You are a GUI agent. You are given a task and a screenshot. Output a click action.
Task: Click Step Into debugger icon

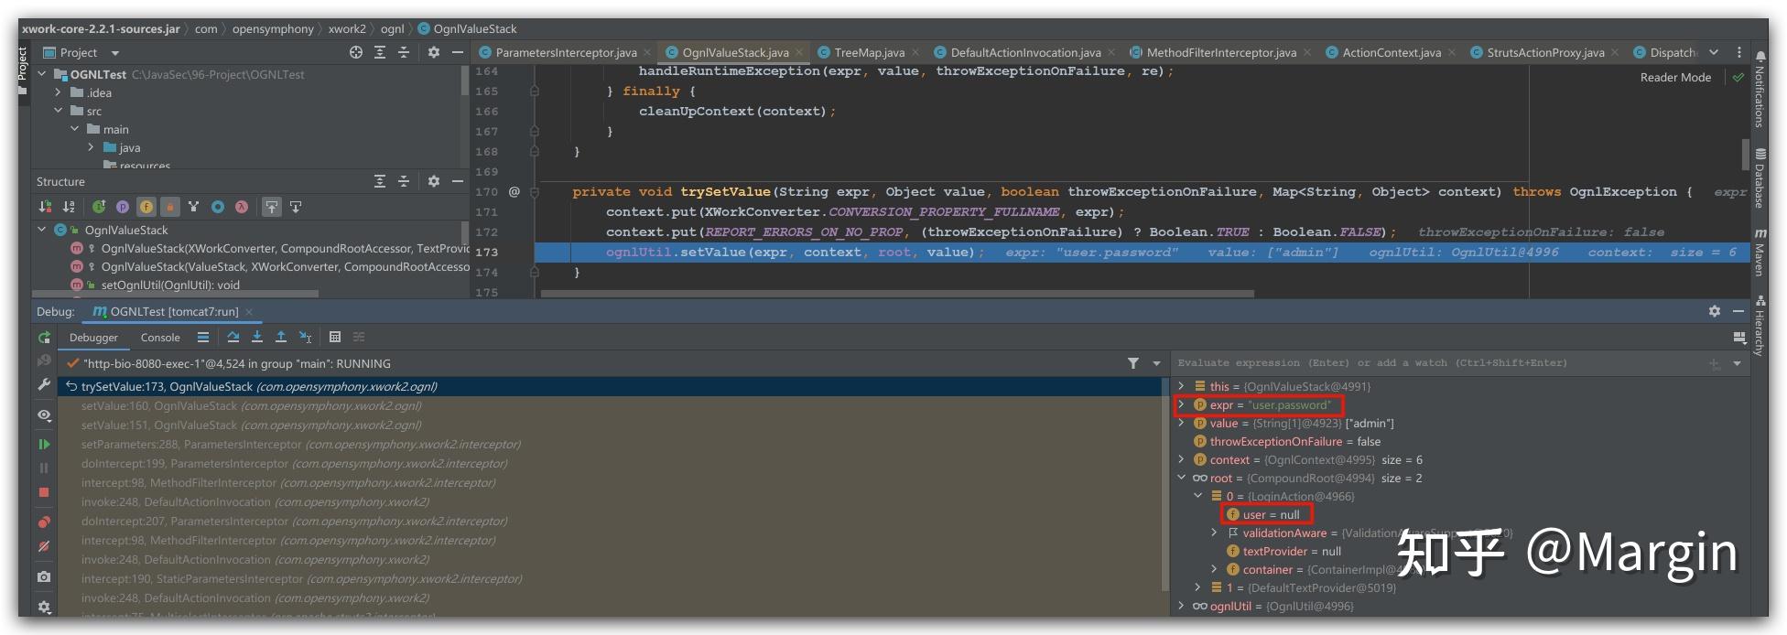tap(257, 338)
